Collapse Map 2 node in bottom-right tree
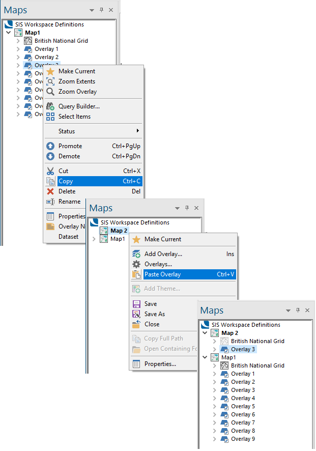This screenshot has height=451, width=316. (205, 333)
